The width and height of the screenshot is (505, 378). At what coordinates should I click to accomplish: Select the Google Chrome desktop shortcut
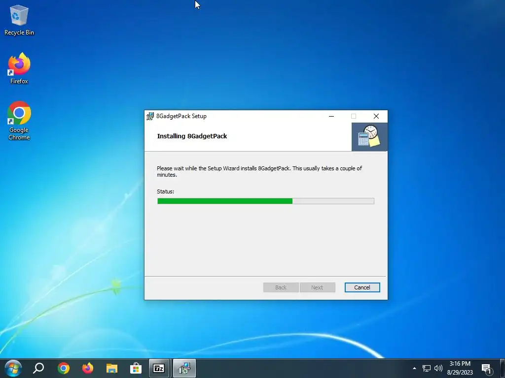pyautogui.click(x=19, y=121)
